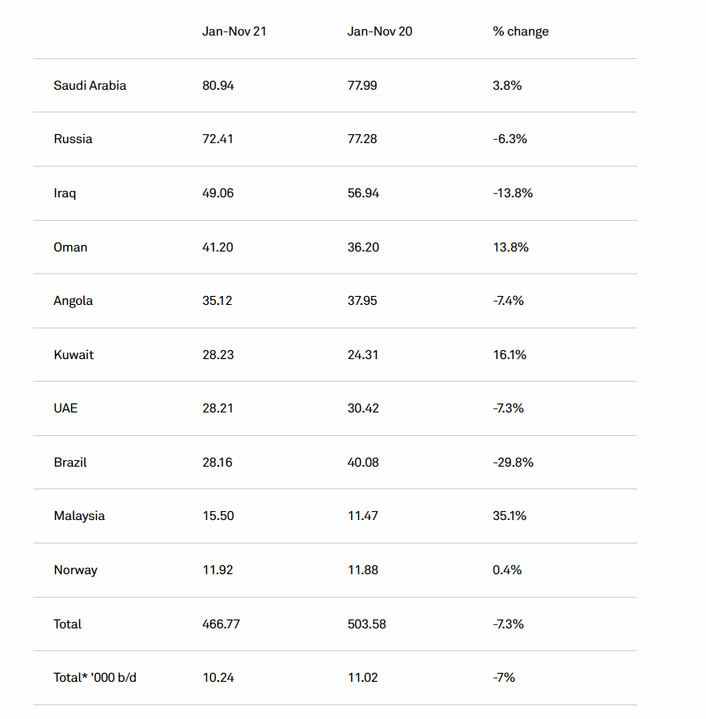
Task: Select the Oman row label
Action: click(70, 247)
